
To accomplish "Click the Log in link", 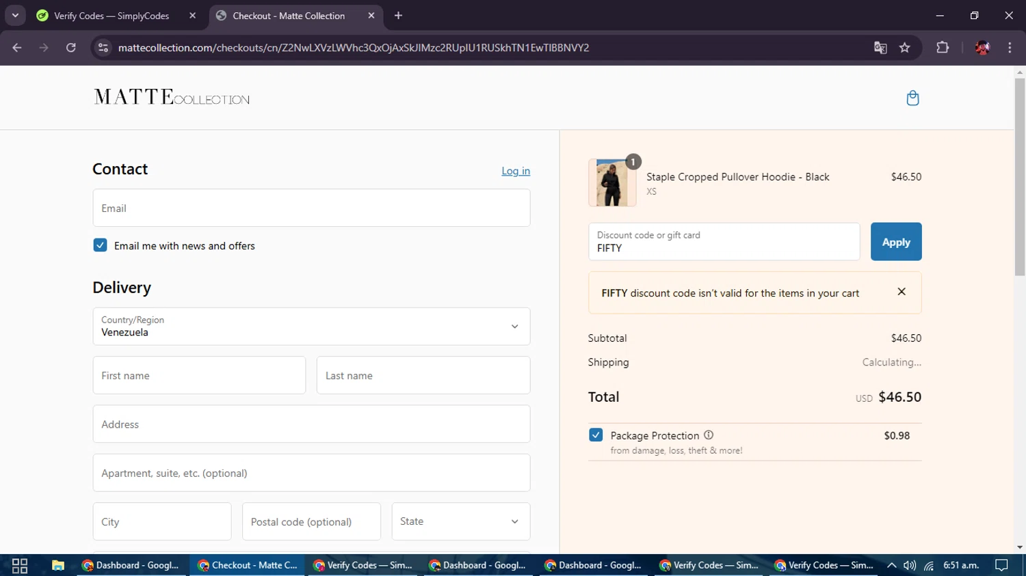I will tap(516, 171).
